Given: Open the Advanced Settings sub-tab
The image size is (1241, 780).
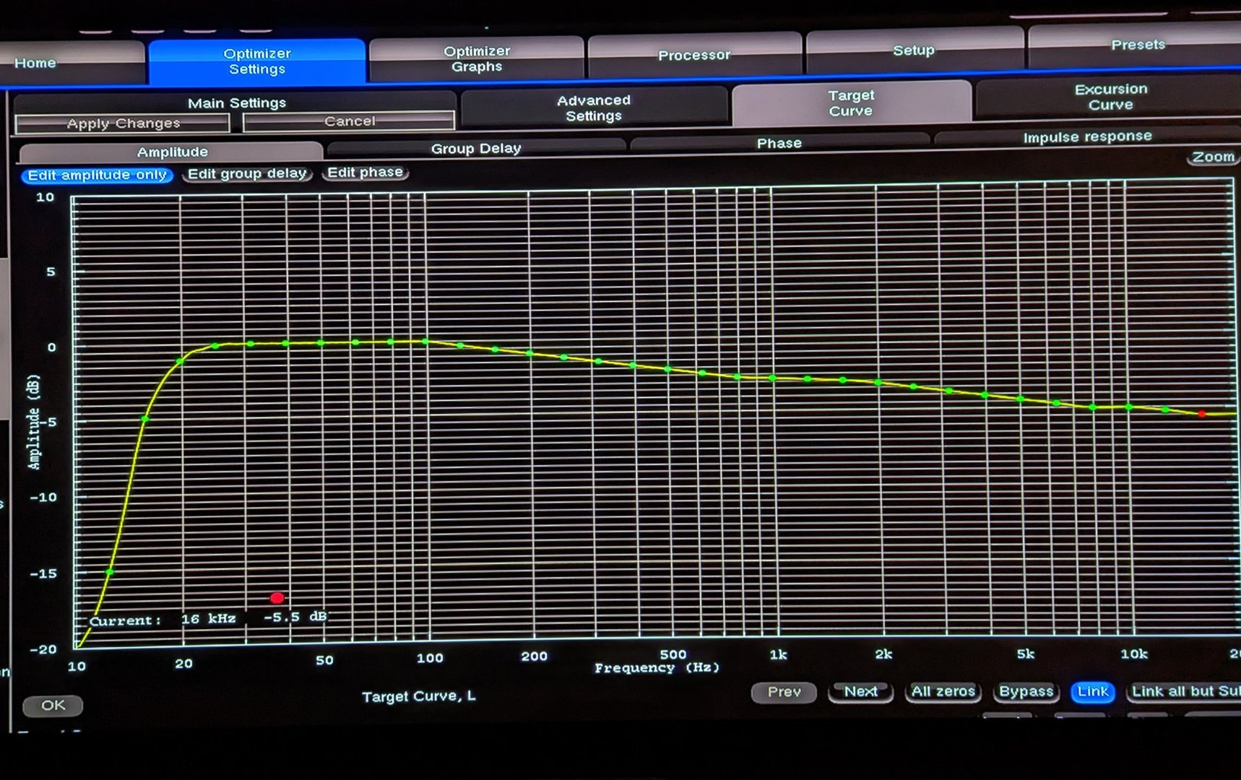Looking at the screenshot, I should [x=594, y=108].
